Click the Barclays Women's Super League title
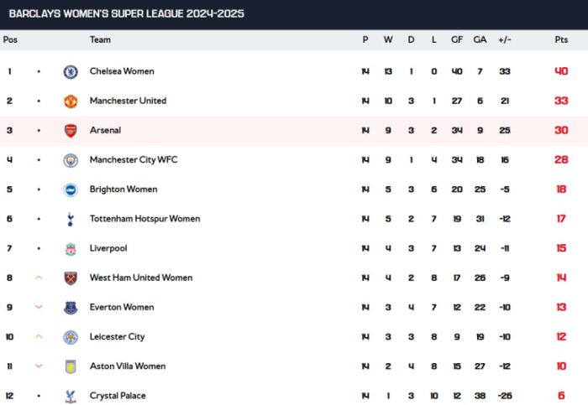 (126, 14)
